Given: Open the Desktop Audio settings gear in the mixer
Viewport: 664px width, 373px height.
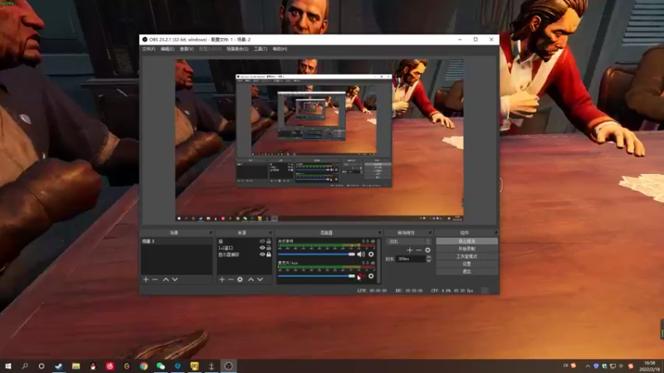Looking at the screenshot, I should click(x=371, y=254).
